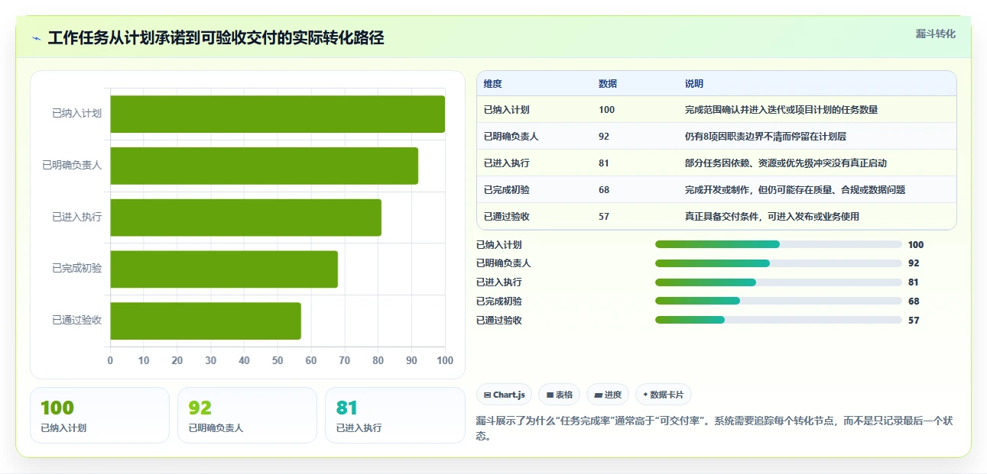The height and width of the screenshot is (474, 987).
Task: Click description 真正具备交付条件，可进入发布或业务使用
Action: click(x=772, y=217)
